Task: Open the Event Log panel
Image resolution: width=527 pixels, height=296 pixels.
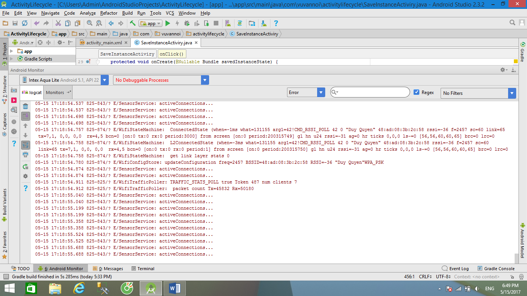Action: [455, 269]
